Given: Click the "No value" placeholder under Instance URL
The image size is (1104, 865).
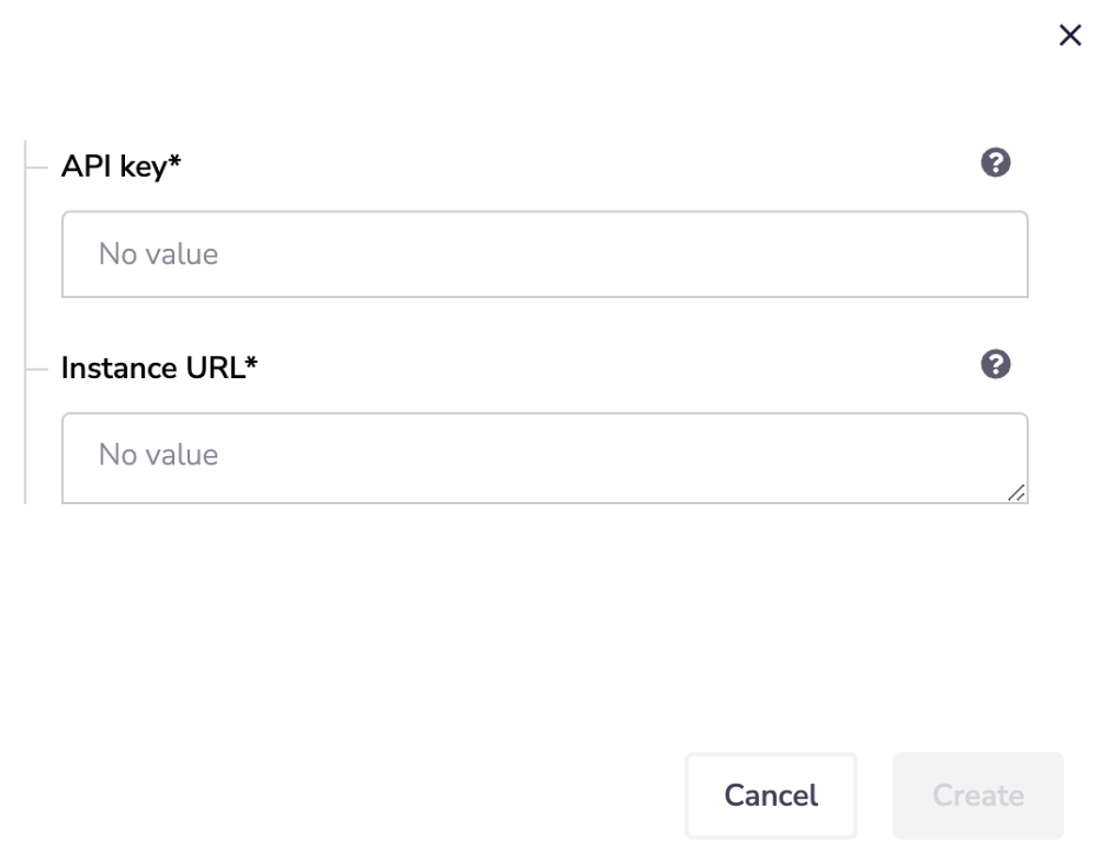Looking at the screenshot, I should (158, 455).
